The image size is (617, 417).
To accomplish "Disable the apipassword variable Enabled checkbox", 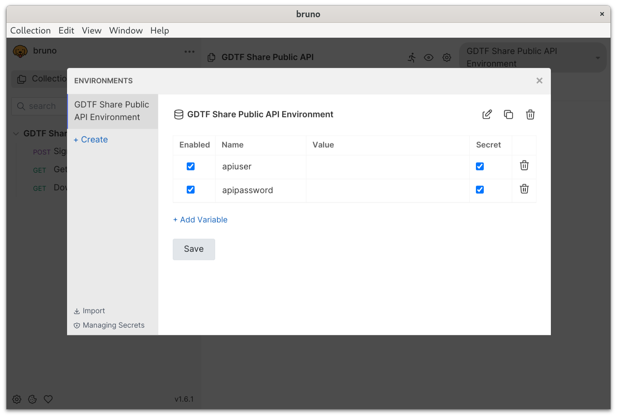I will [190, 189].
